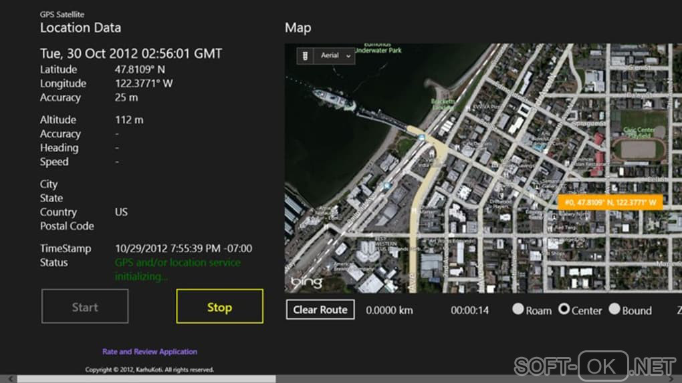Open the Rate and Review Application link
This screenshot has height=383, width=682.
[x=150, y=352]
